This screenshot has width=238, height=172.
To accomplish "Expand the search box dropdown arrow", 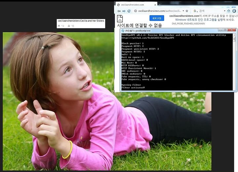I will [225, 11].
